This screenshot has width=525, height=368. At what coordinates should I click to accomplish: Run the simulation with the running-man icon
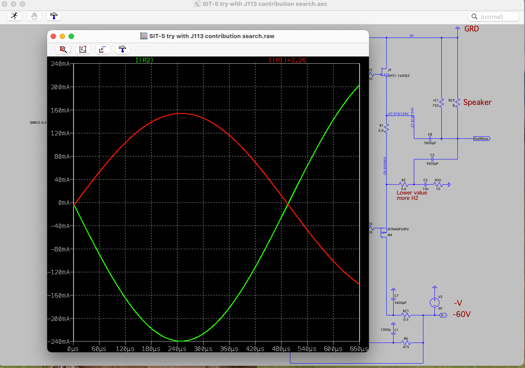[x=14, y=16]
